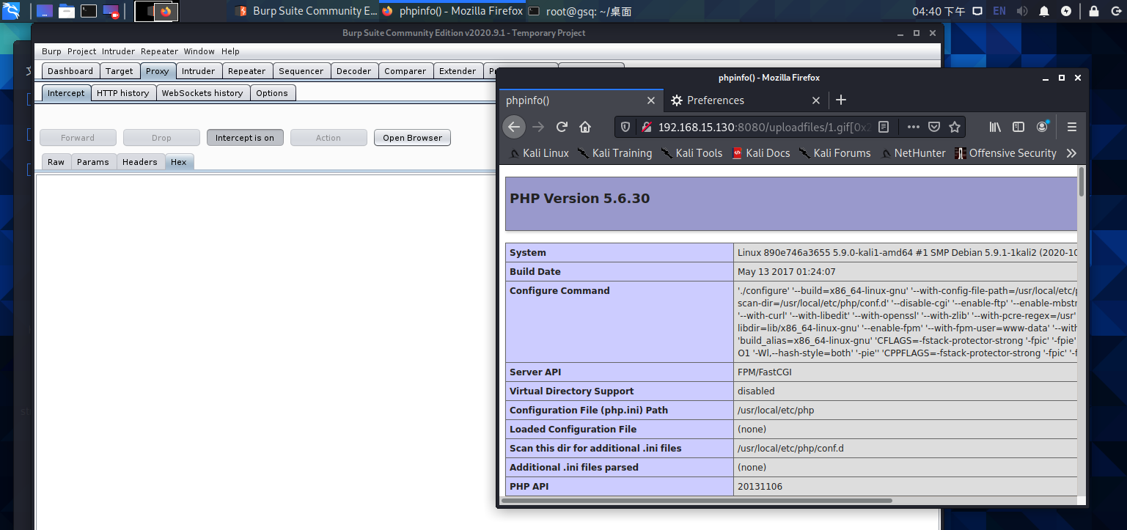The width and height of the screenshot is (1127, 530).
Task: Open the Project menu
Action: (x=81, y=51)
